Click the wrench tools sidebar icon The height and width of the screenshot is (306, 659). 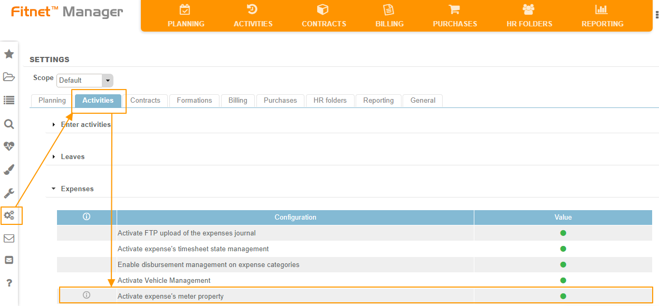pos(9,193)
